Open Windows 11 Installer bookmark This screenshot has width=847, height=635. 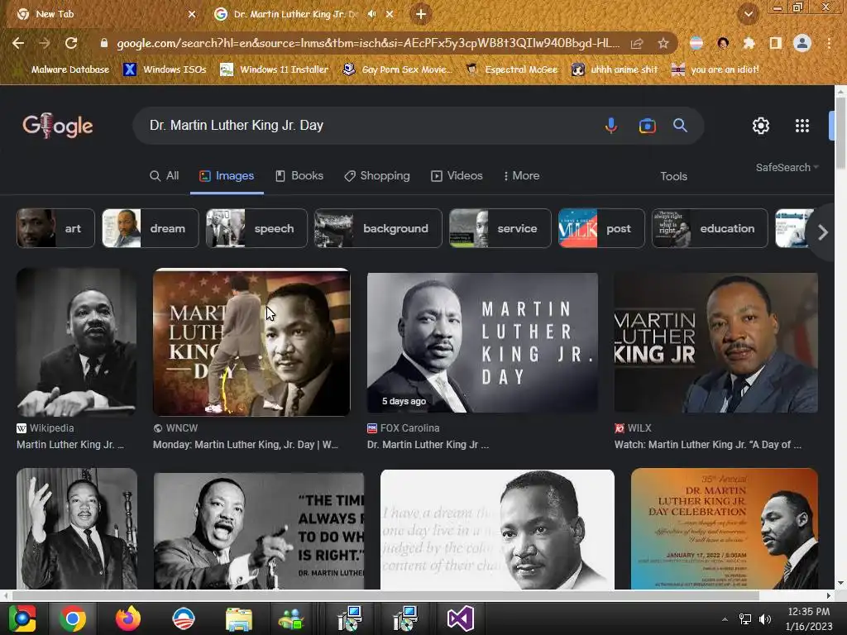[274, 69]
